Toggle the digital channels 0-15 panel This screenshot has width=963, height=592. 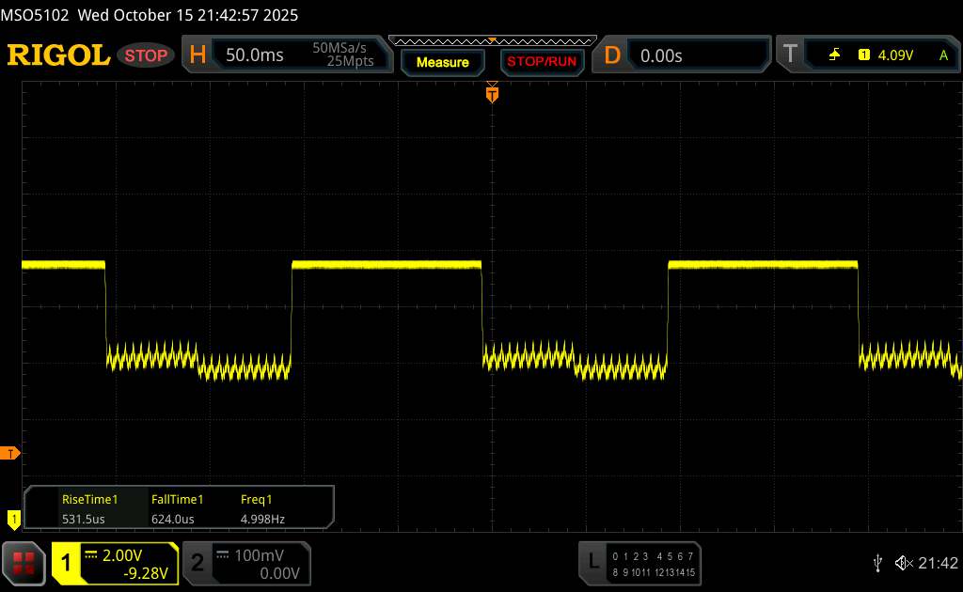(653, 562)
